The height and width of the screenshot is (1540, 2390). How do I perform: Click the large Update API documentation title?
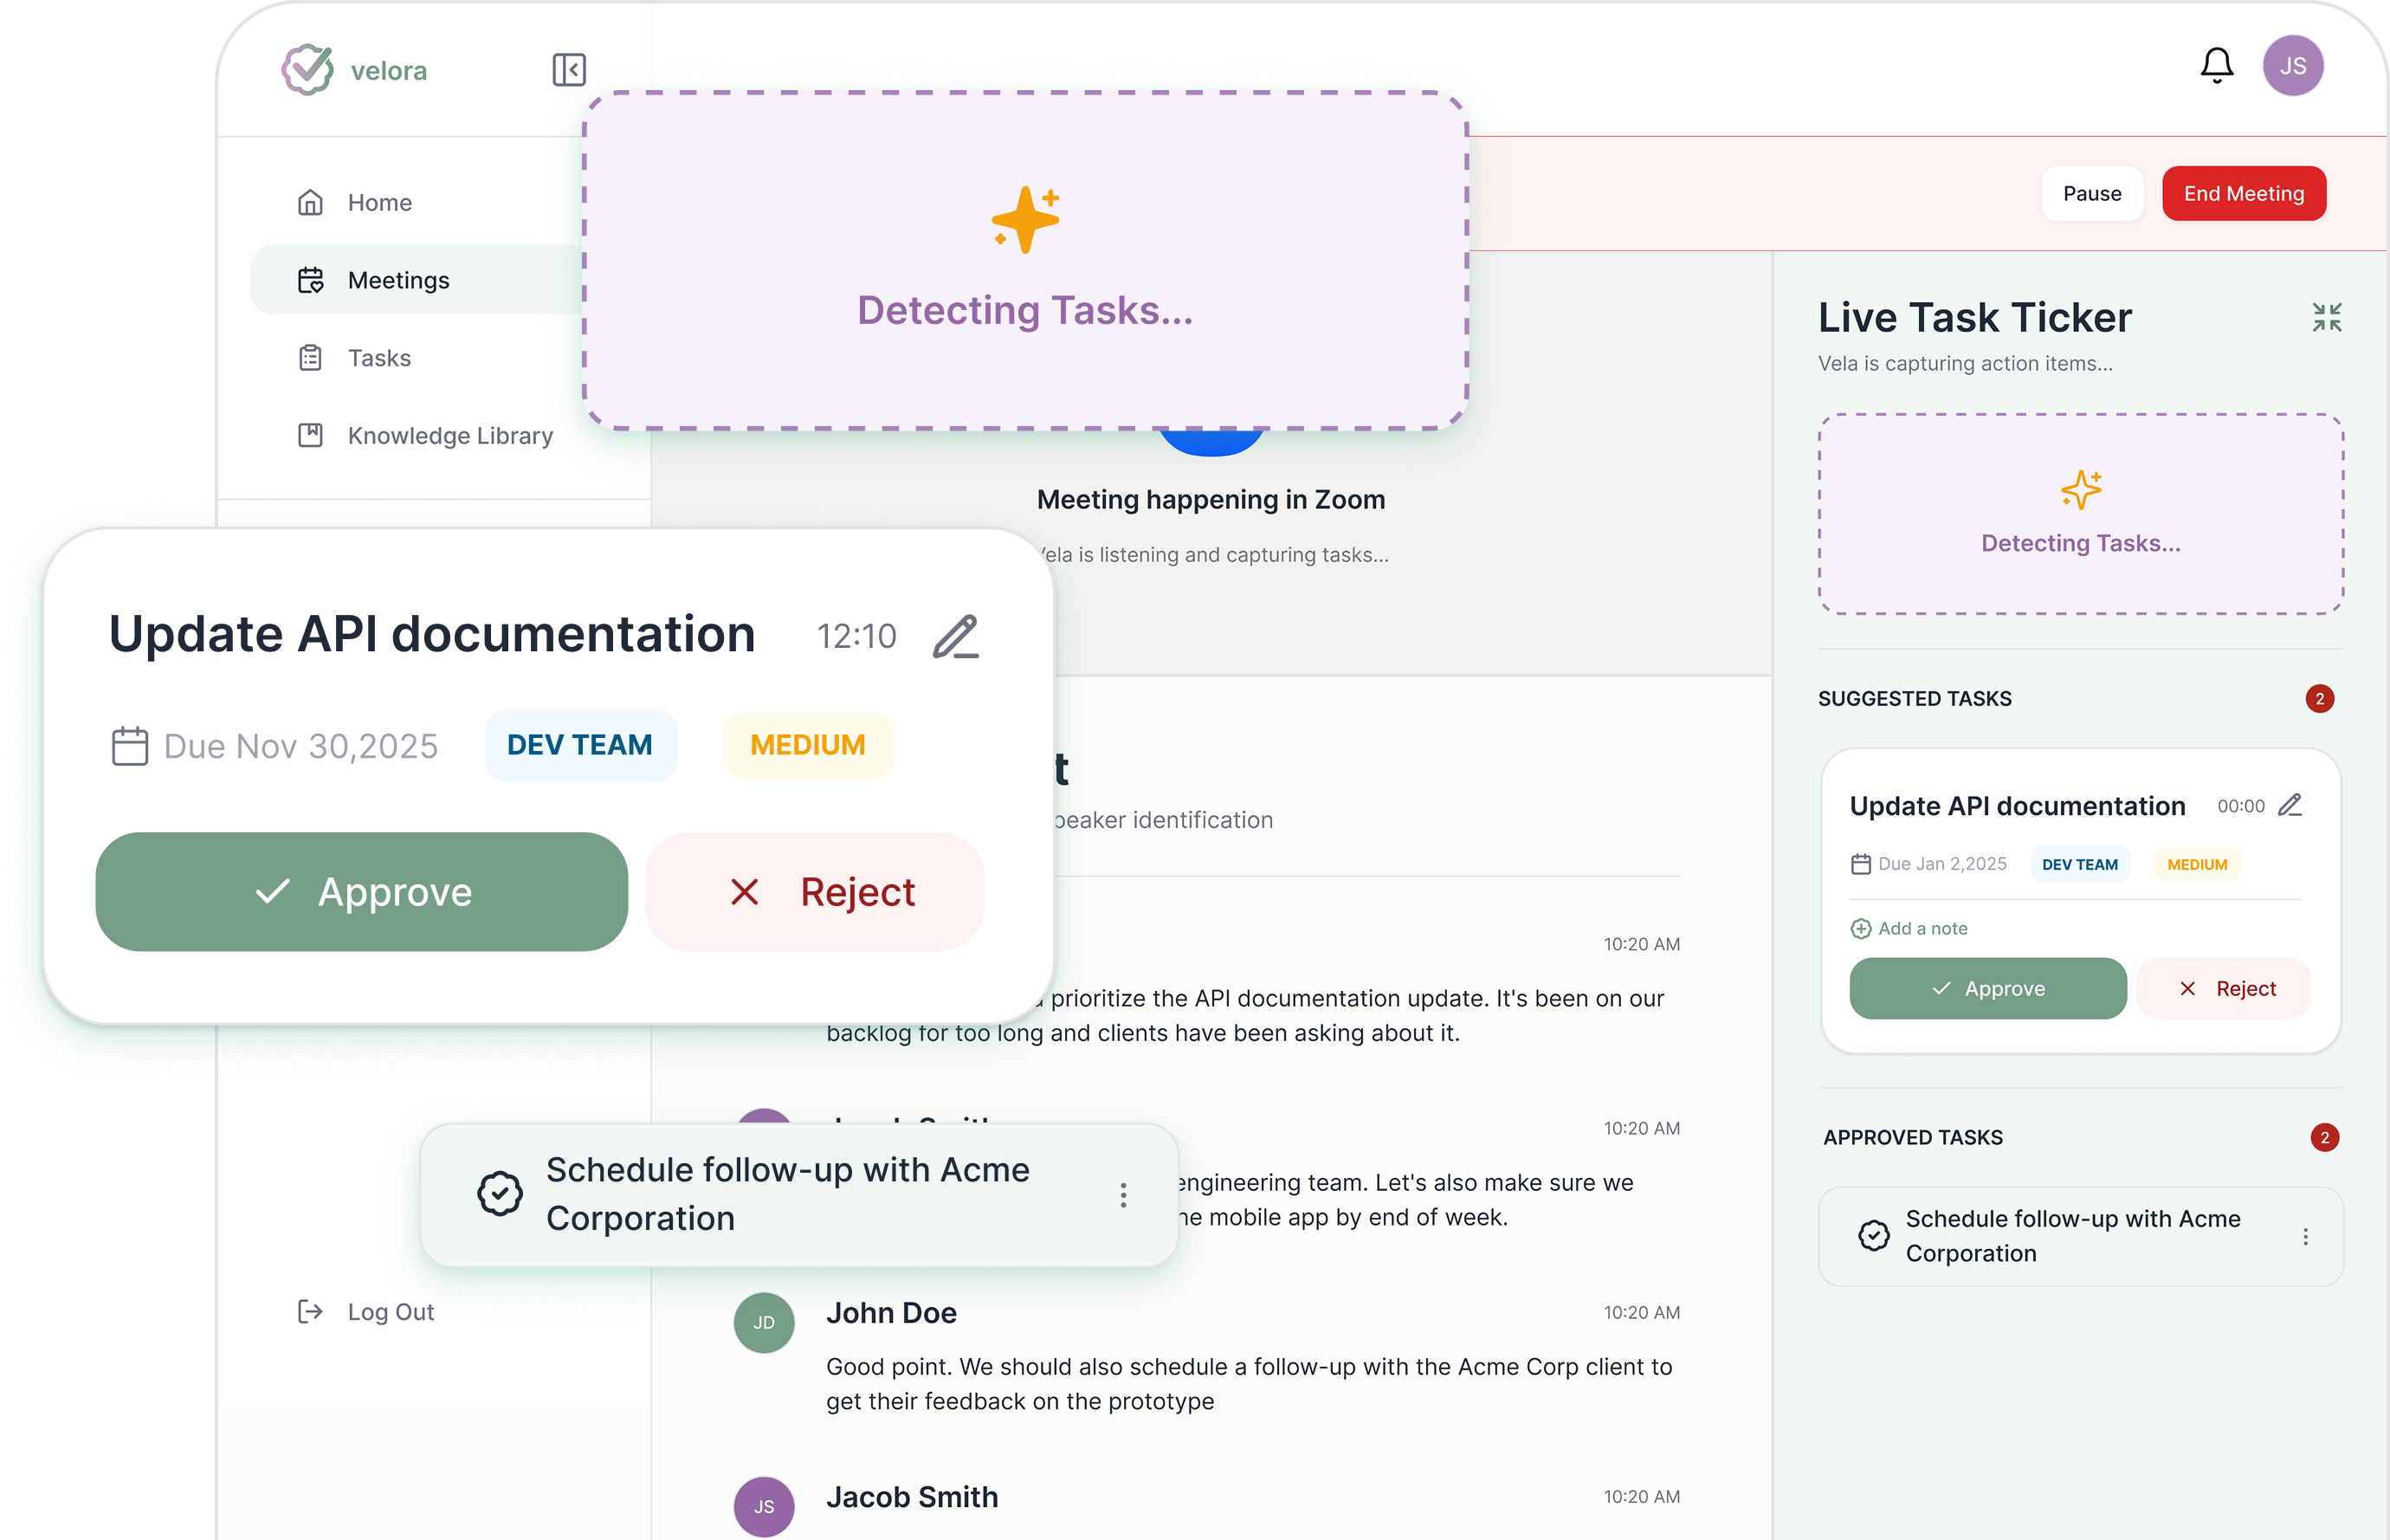point(432,634)
